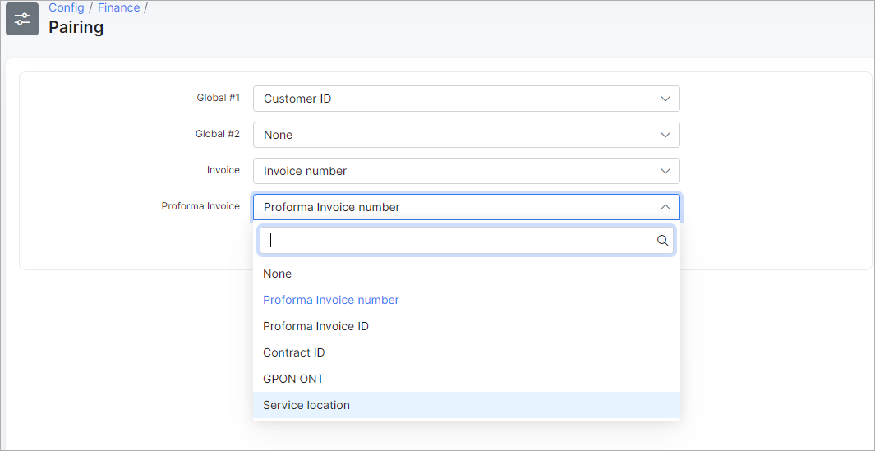Go to Config breadcrumb link

click(67, 8)
